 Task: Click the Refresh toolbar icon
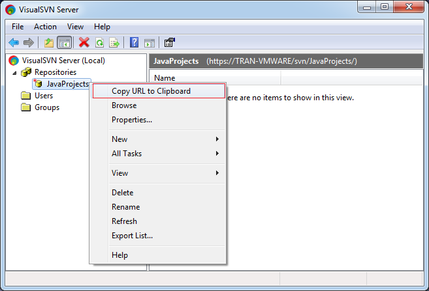coord(99,42)
